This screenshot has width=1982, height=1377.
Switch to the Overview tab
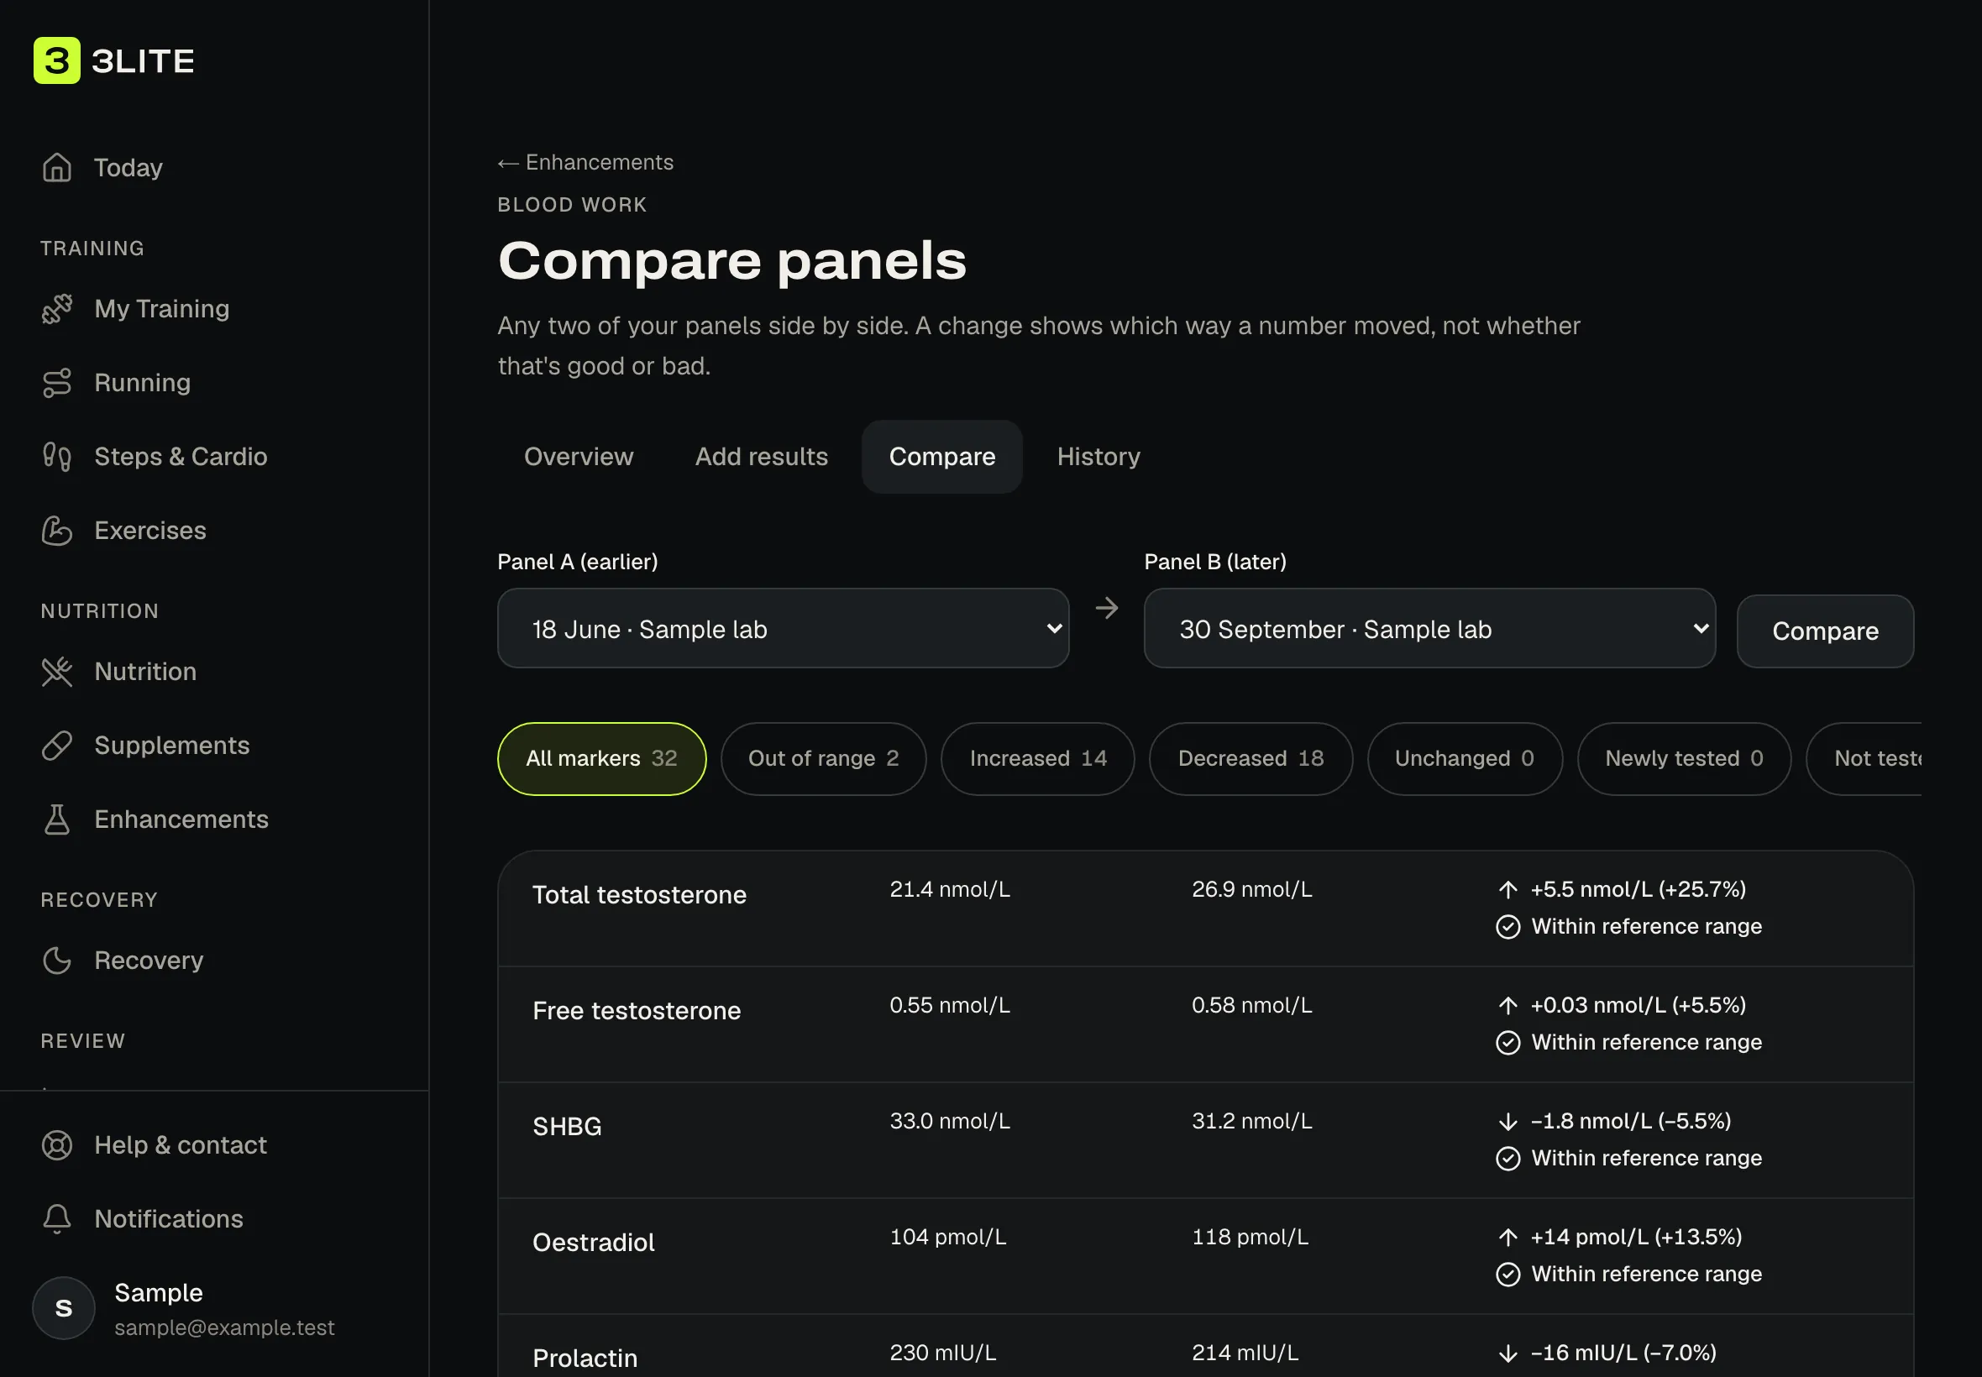(578, 457)
